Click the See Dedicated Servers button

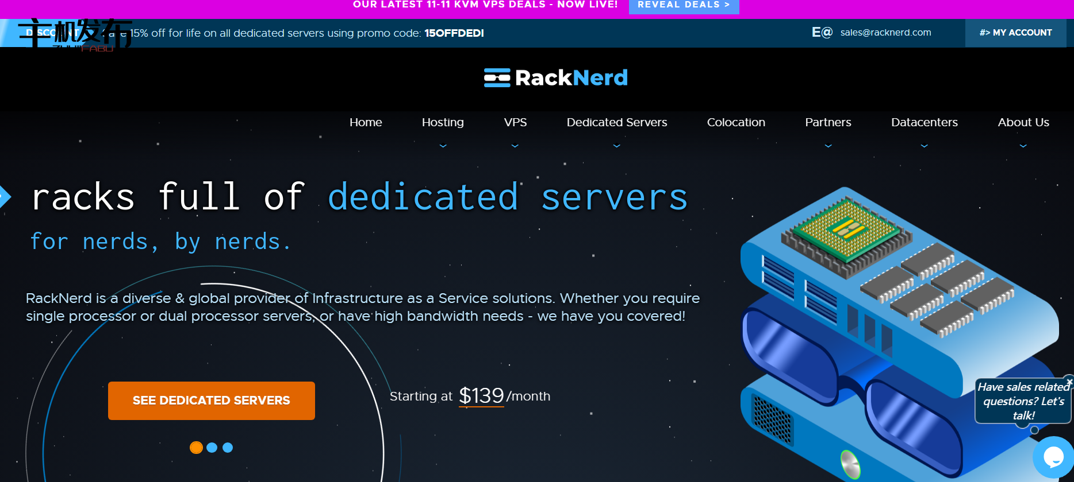[x=212, y=401]
